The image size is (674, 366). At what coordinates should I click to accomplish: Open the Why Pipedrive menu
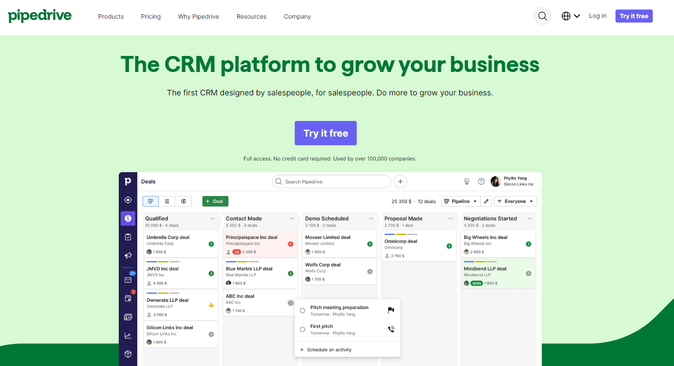(199, 16)
